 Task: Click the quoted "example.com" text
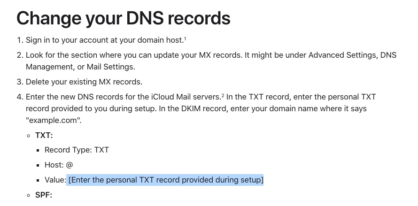point(54,120)
